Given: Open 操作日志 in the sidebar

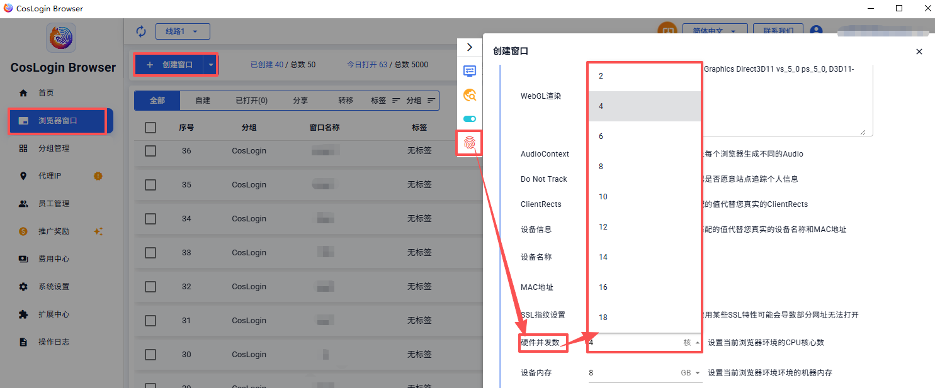Looking at the screenshot, I should 54,342.
